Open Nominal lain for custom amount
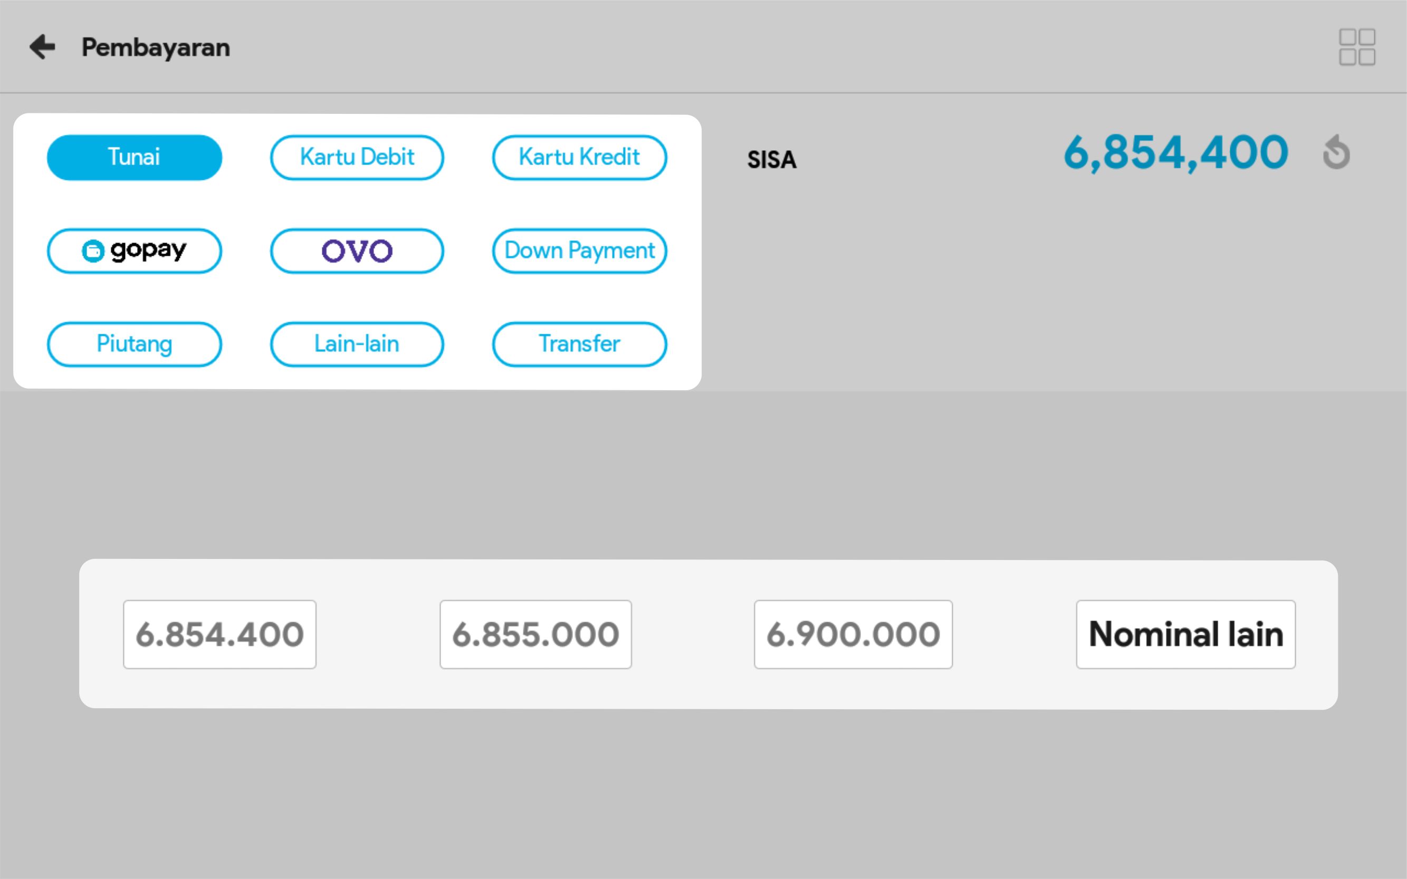 pyautogui.click(x=1185, y=634)
